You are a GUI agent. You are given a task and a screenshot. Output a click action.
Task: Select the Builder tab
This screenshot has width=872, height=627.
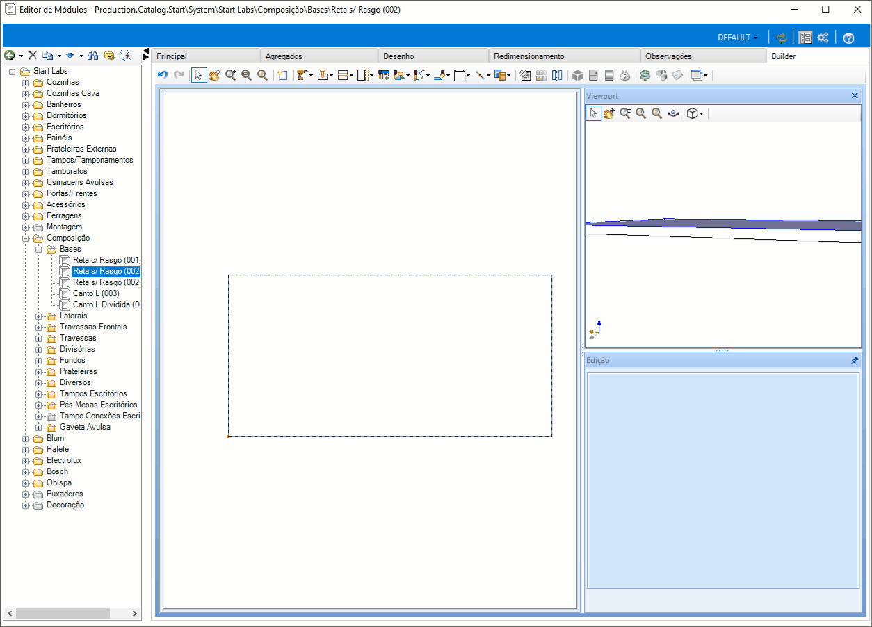816,56
